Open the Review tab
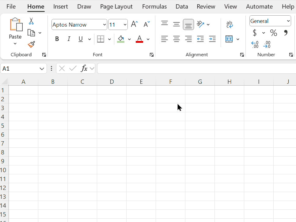The height and width of the screenshot is (222, 296). [x=206, y=7]
